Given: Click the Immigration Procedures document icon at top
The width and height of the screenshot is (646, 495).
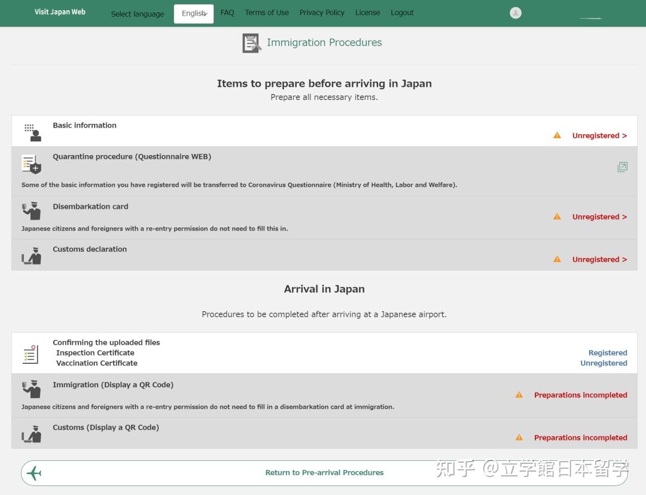Looking at the screenshot, I should click(x=251, y=42).
